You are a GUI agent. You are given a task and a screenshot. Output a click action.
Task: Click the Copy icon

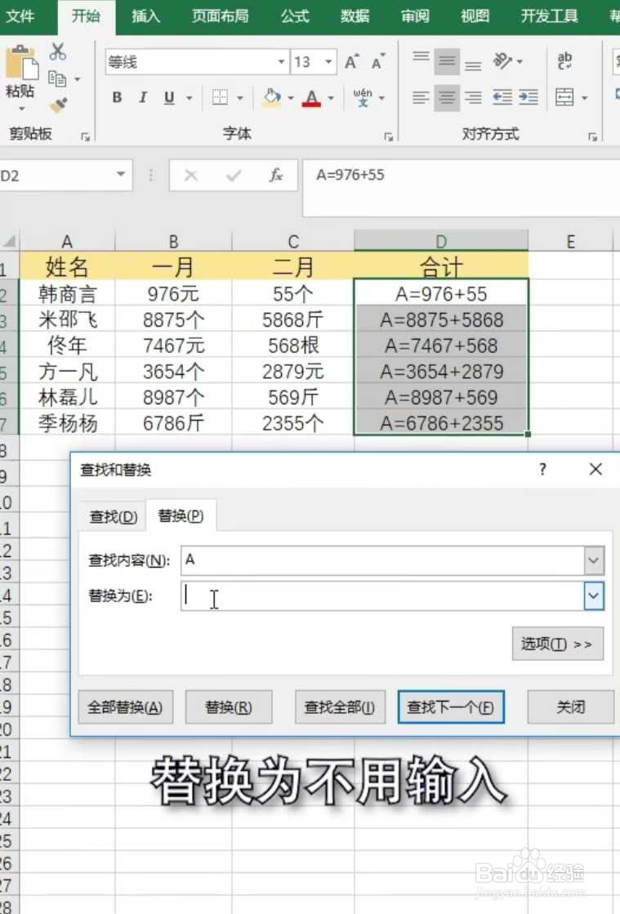click(57, 78)
